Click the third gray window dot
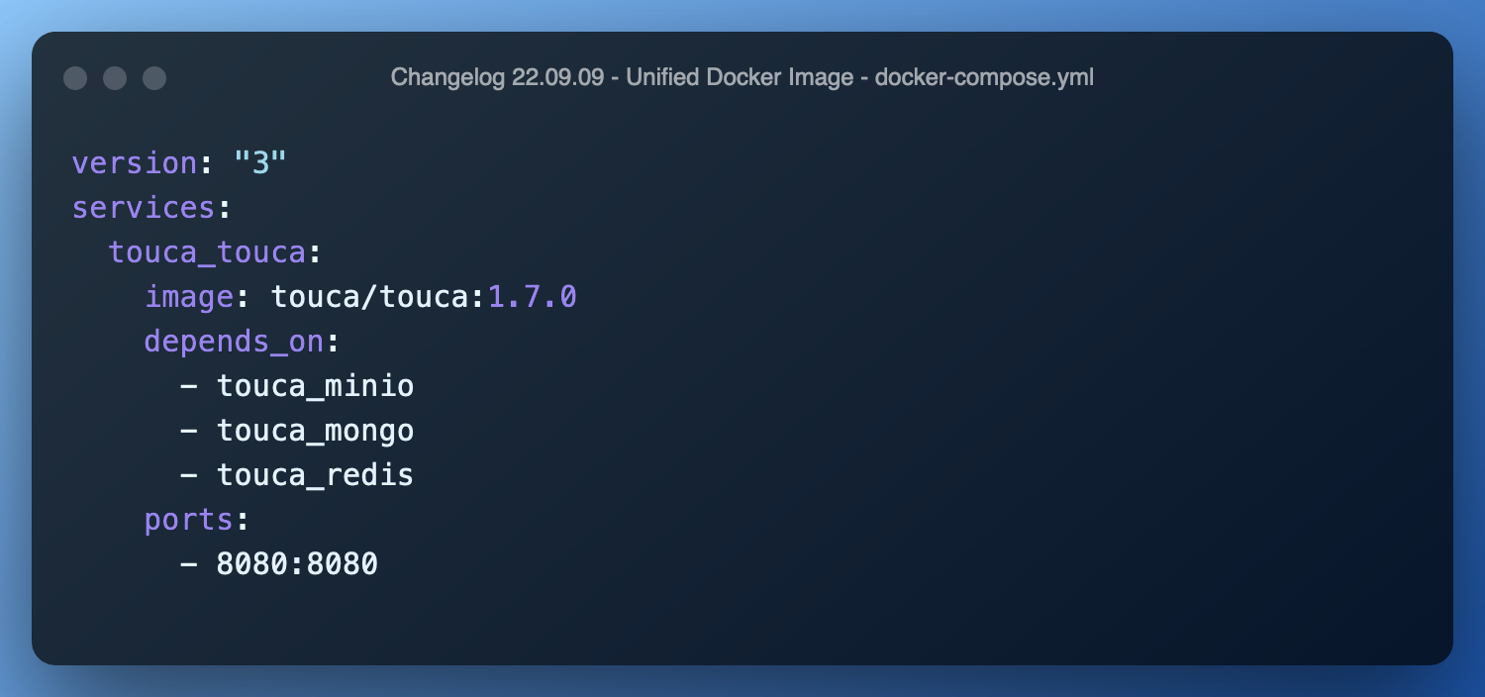The image size is (1485, 697). pyautogui.click(x=154, y=78)
